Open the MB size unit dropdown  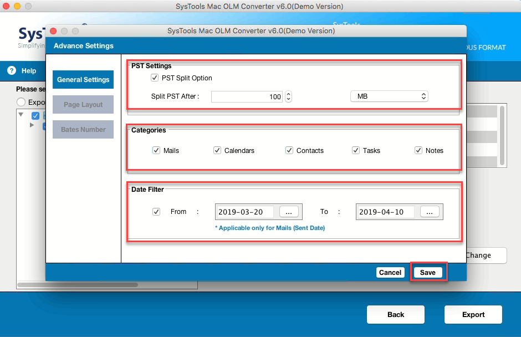point(389,96)
